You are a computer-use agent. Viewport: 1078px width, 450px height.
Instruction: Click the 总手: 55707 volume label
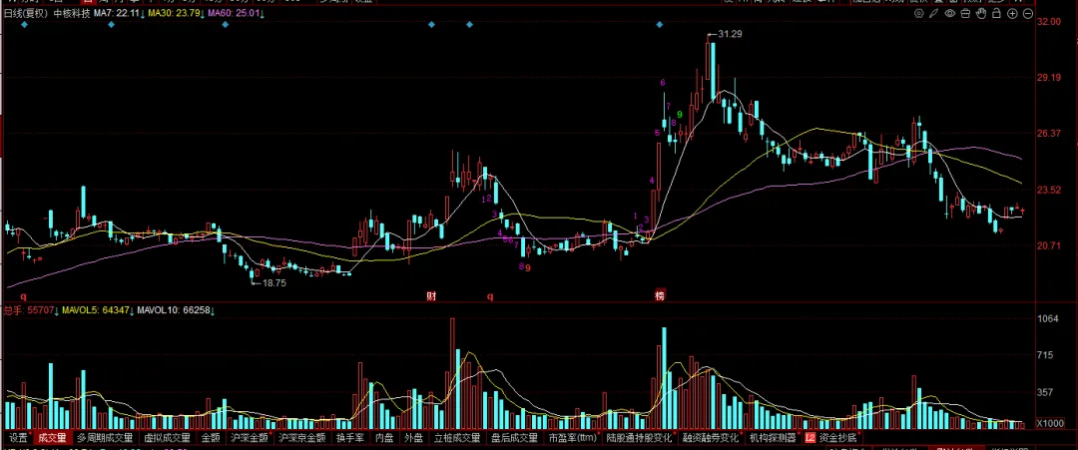point(30,311)
